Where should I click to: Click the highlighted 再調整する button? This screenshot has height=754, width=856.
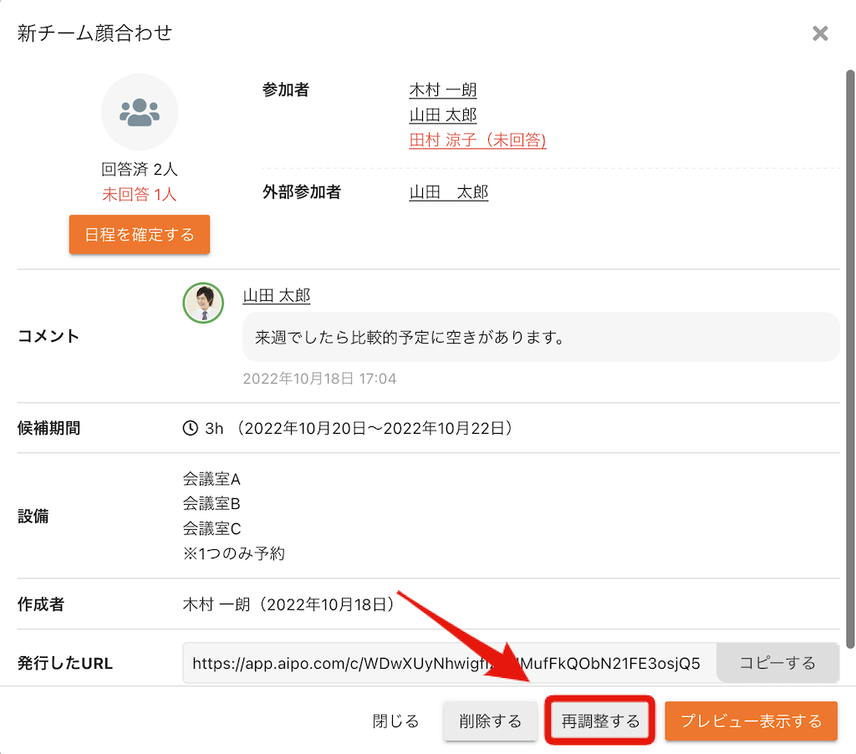pyautogui.click(x=599, y=721)
